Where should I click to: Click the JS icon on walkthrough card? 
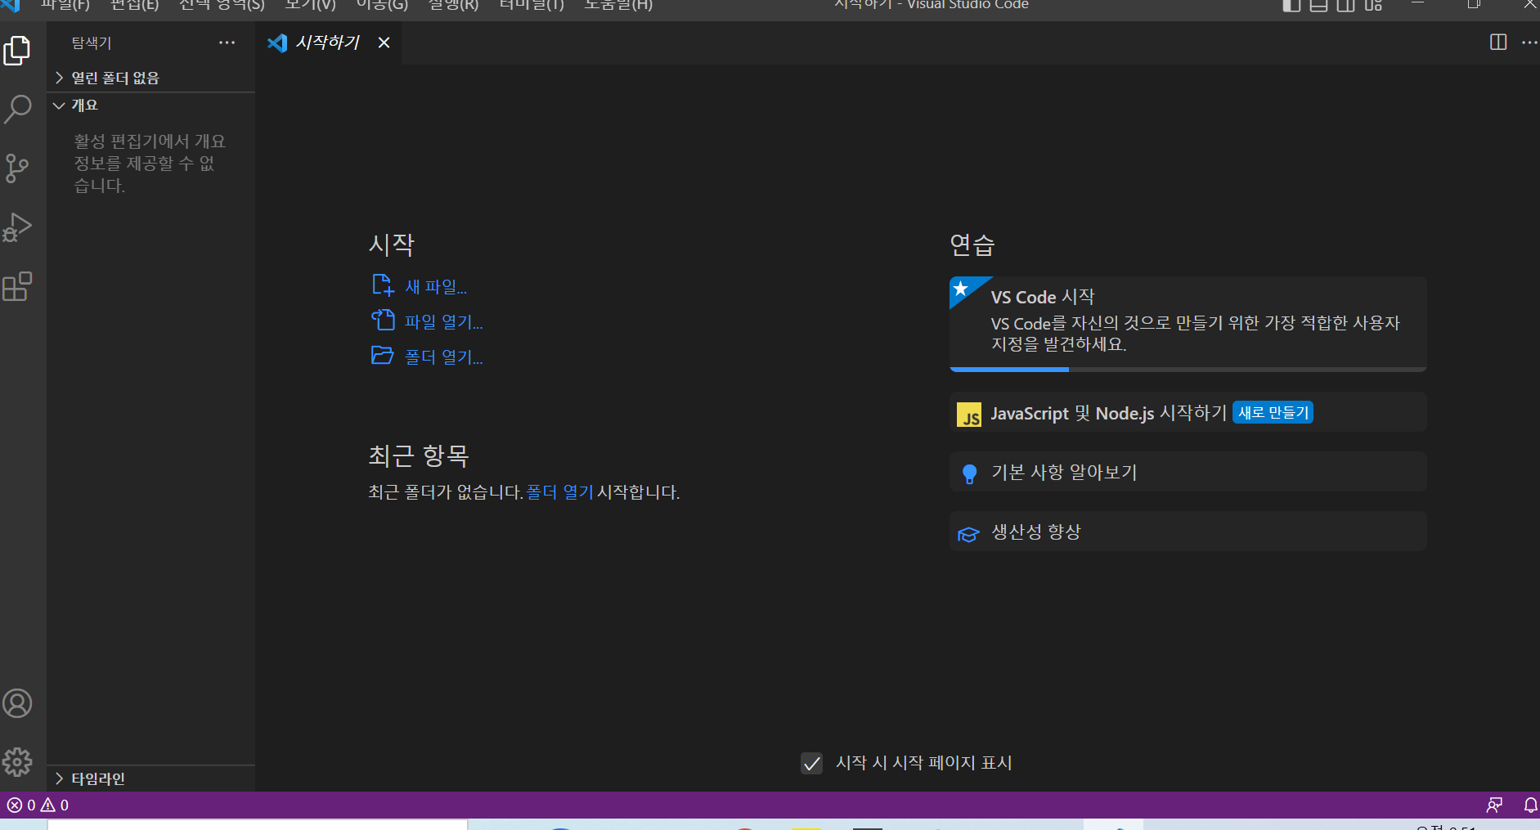(x=969, y=415)
